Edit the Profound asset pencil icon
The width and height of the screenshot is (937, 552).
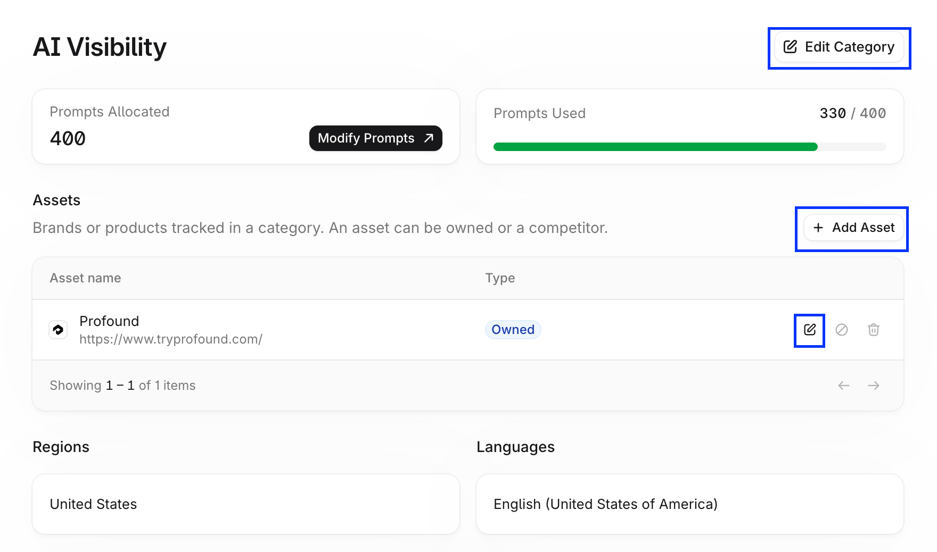click(x=810, y=330)
